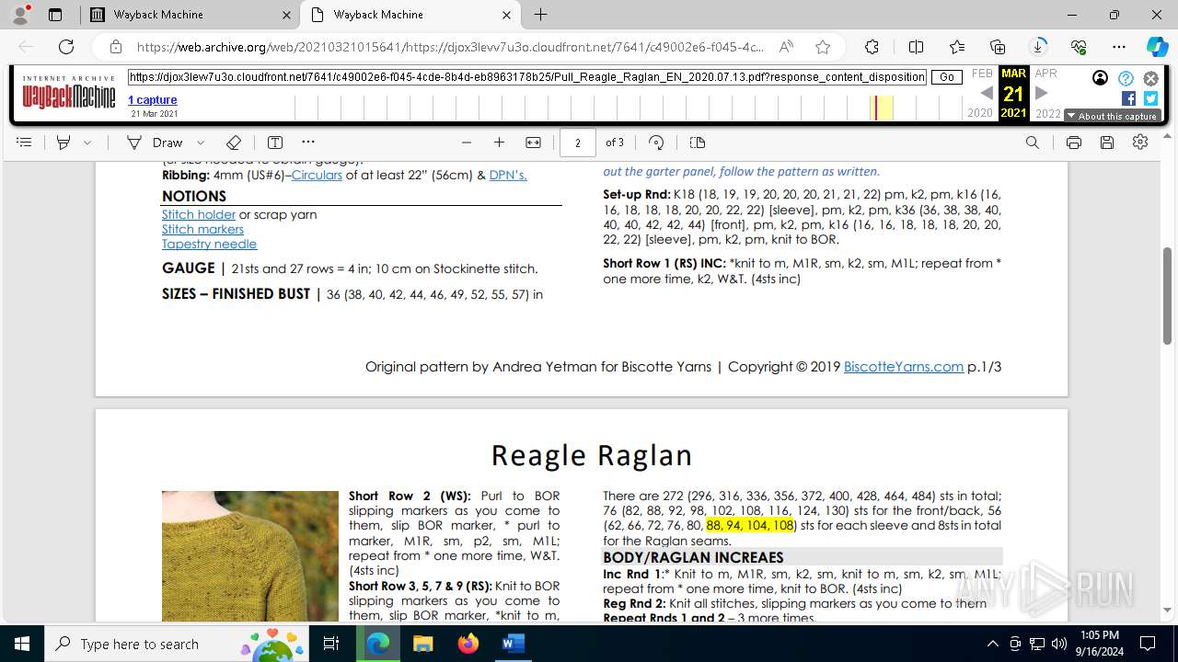Zoom out the PDF
This screenshot has width=1178, height=662.
467,143
